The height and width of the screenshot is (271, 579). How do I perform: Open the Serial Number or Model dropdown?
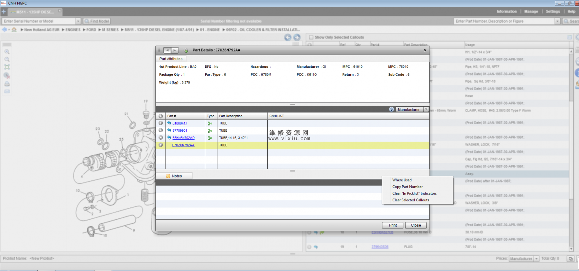(x=78, y=21)
